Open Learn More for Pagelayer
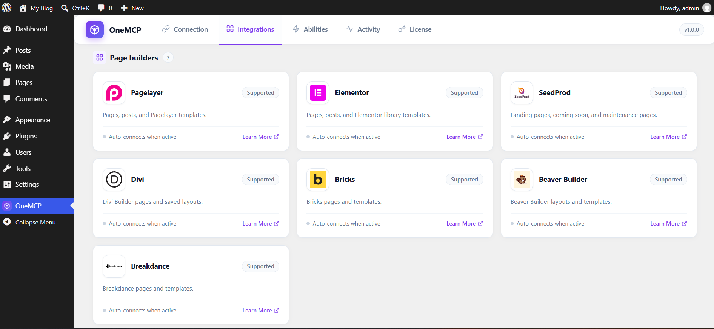714x329 pixels. (x=261, y=137)
